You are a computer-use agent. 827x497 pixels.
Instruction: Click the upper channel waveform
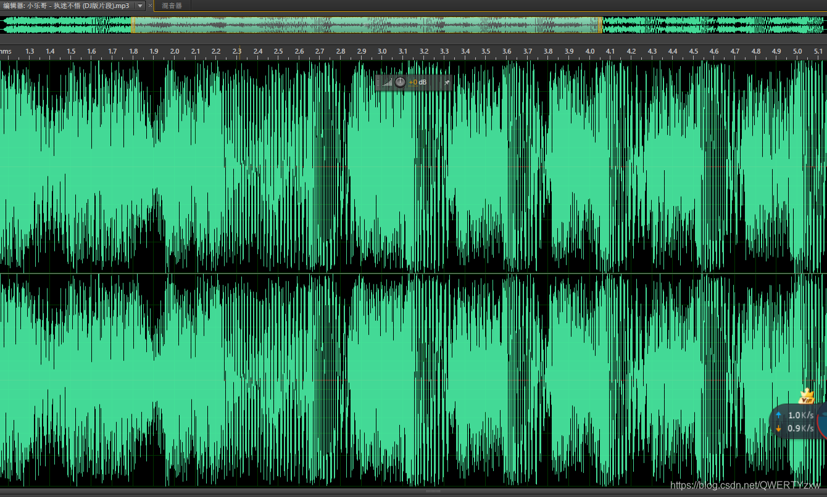tap(413, 166)
